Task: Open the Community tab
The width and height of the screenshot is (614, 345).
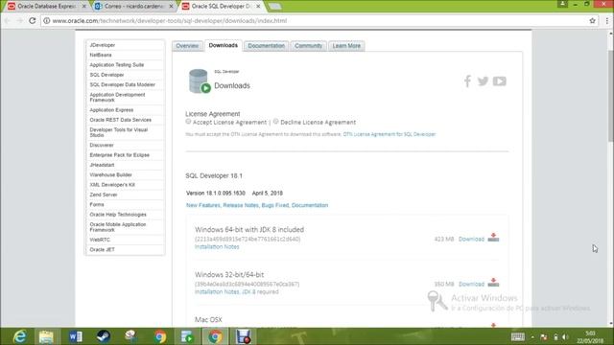Action: click(308, 46)
